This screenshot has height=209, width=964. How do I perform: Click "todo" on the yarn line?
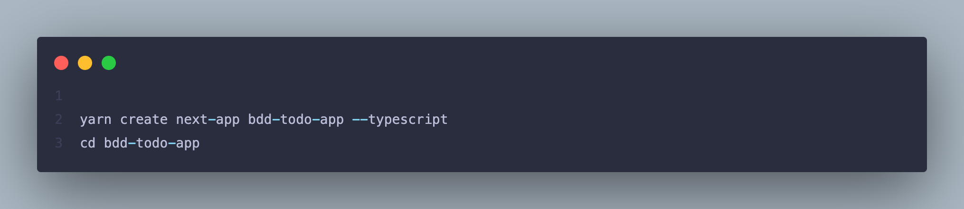coord(296,120)
